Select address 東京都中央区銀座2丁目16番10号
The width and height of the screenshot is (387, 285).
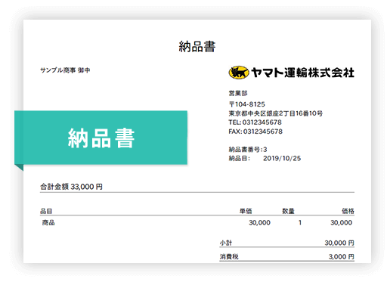276,113
